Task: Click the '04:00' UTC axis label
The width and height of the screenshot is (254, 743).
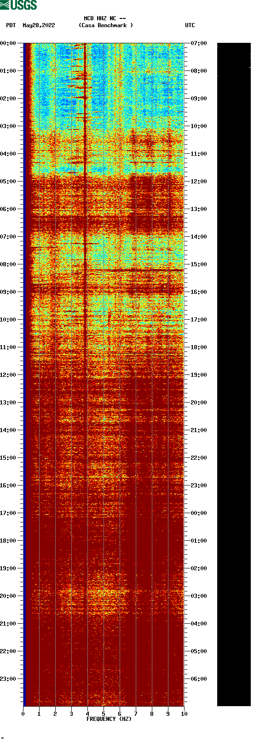Action: tap(199, 624)
